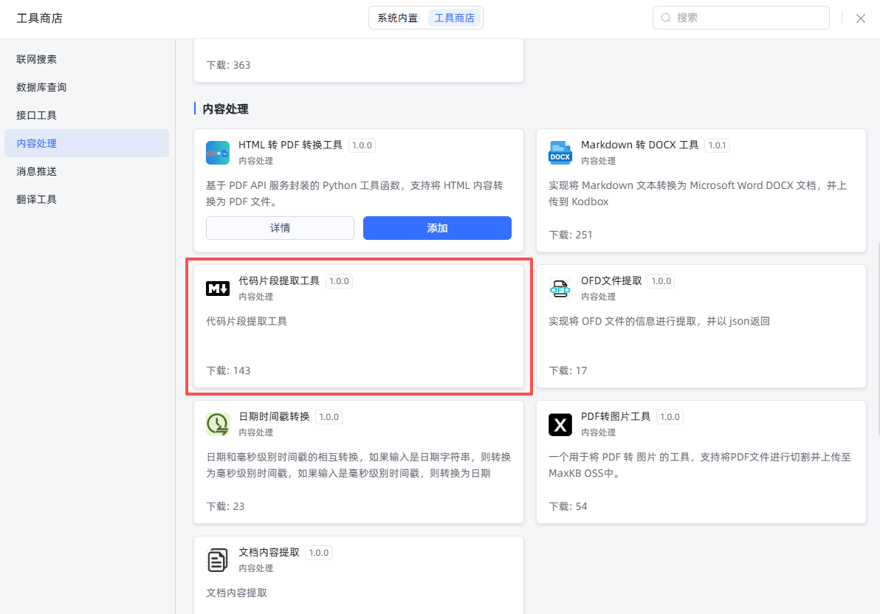
Task: Click version tag 1.0.0 of OFD文件提取
Action: click(x=661, y=281)
